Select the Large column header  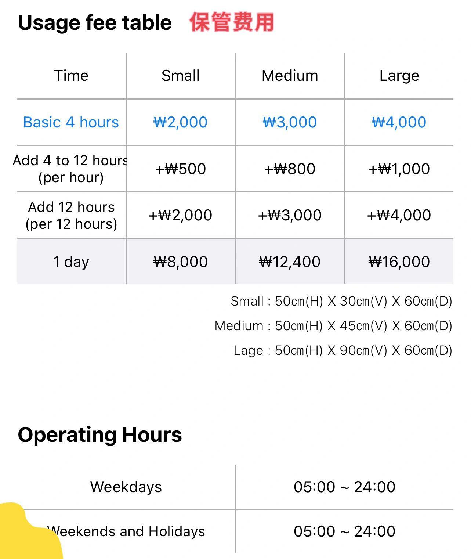pyautogui.click(x=399, y=76)
